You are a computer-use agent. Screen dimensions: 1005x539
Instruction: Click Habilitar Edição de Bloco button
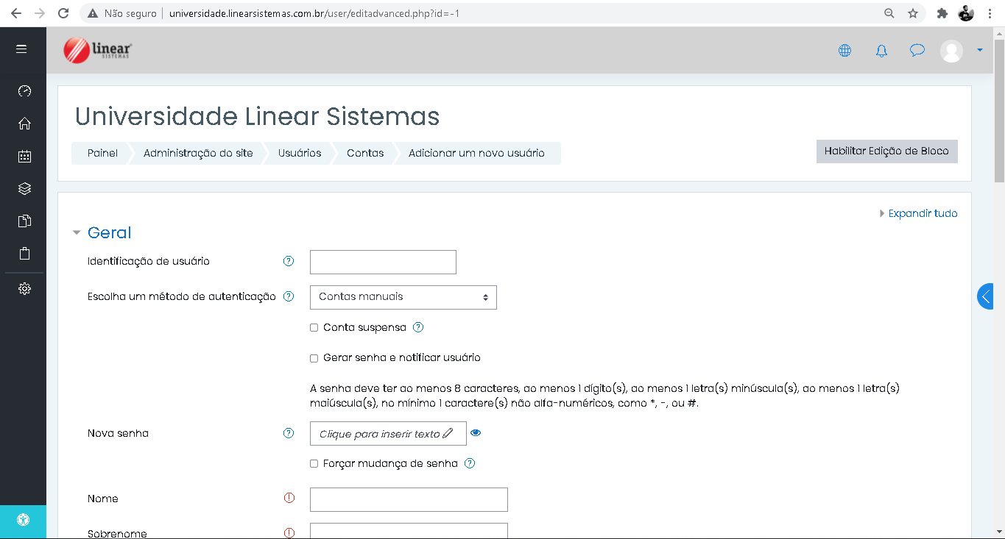click(x=886, y=151)
